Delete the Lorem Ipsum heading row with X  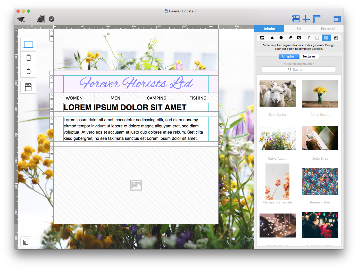[x=52, y=105]
